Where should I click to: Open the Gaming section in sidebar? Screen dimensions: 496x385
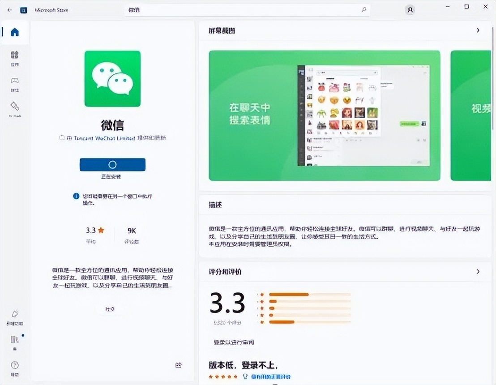click(15, 83)
